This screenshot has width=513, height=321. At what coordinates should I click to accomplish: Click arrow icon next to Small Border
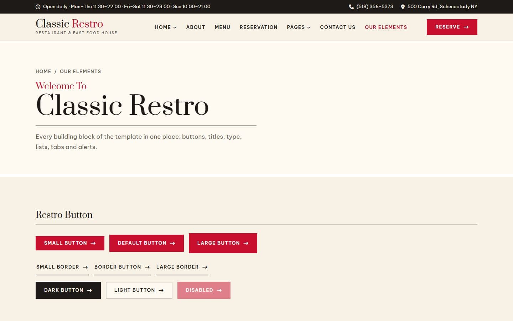[x=85, y=267]
